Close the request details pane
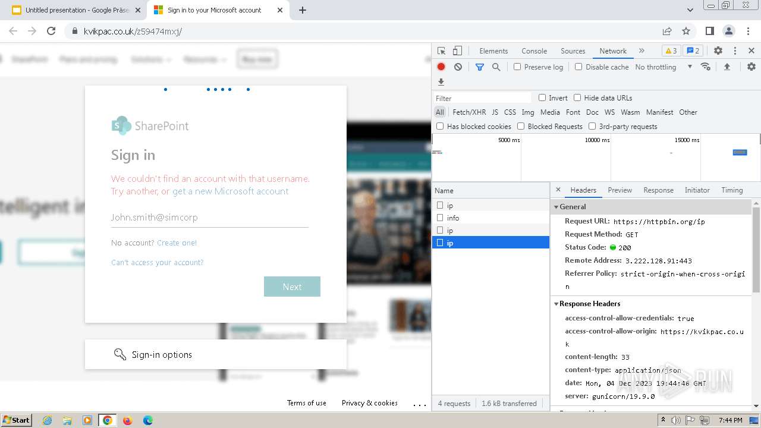Image resolution: width=761 pixels, height=428 pixels. 558,190
